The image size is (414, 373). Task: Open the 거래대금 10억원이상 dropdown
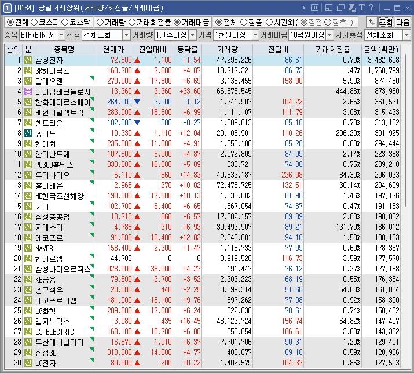click(330, 35)
